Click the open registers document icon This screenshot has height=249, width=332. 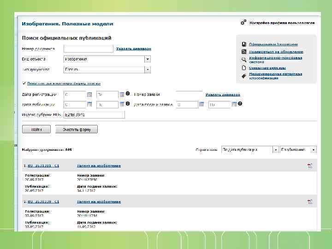pos(244,68)
